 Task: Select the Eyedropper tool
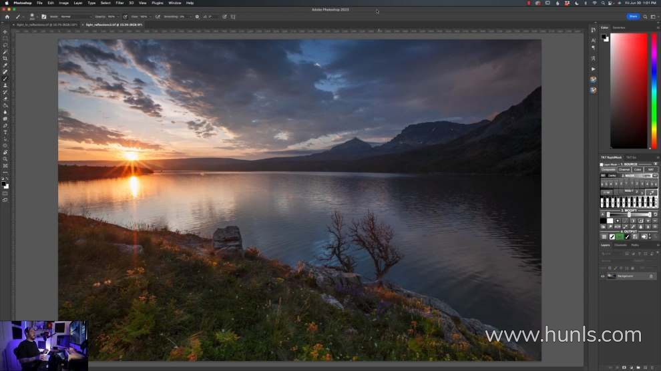click(x=5, y=66)
